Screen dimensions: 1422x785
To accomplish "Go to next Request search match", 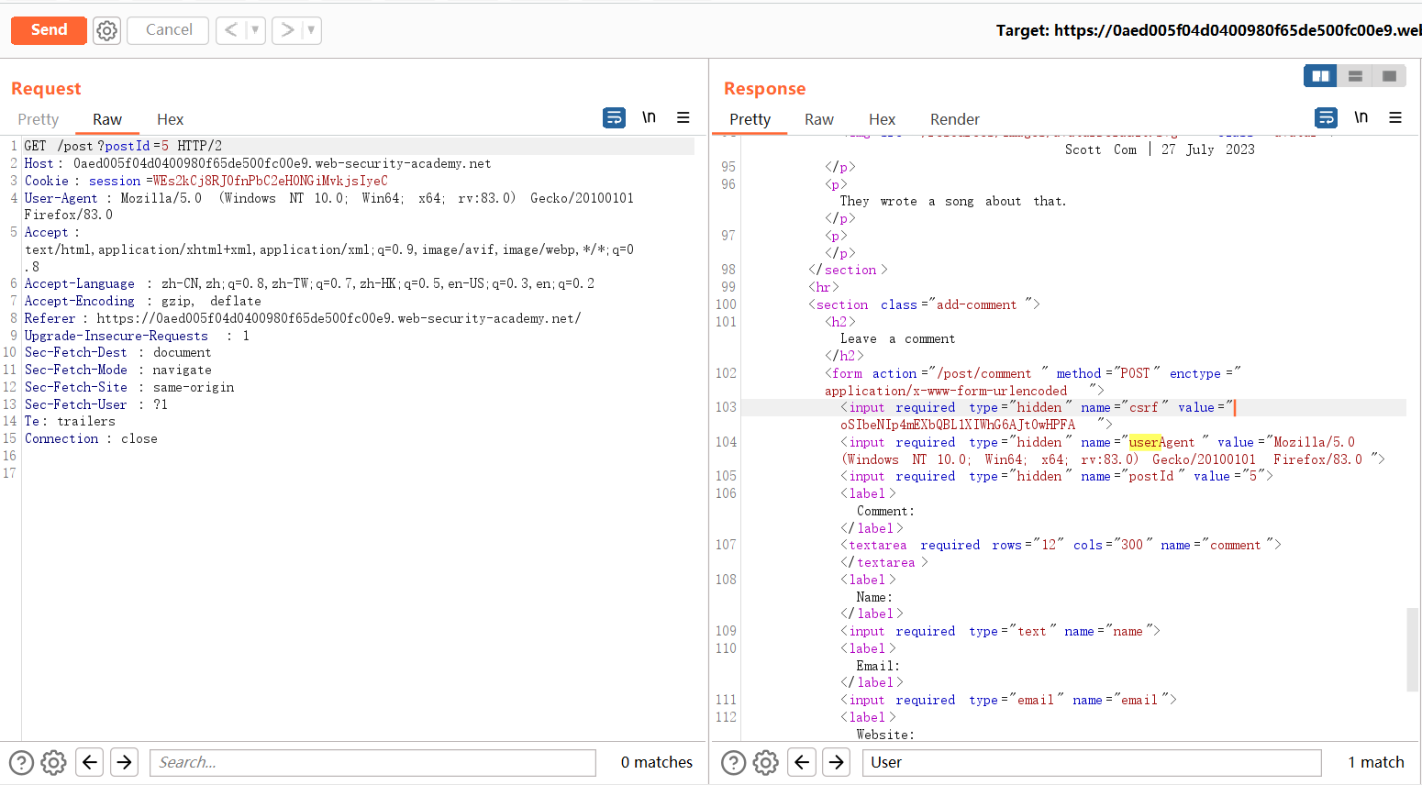I will point(124,762).
